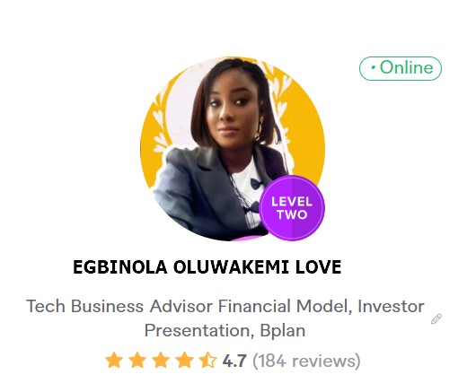This screenshot has height=392, width=467.
Task: Open the circular profile photo
Action: coord(233,149)
